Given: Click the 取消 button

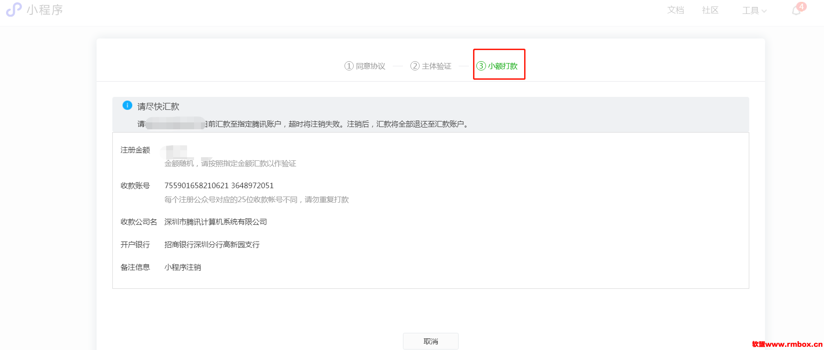Looking at the screenshot, I should click(431, 341).
